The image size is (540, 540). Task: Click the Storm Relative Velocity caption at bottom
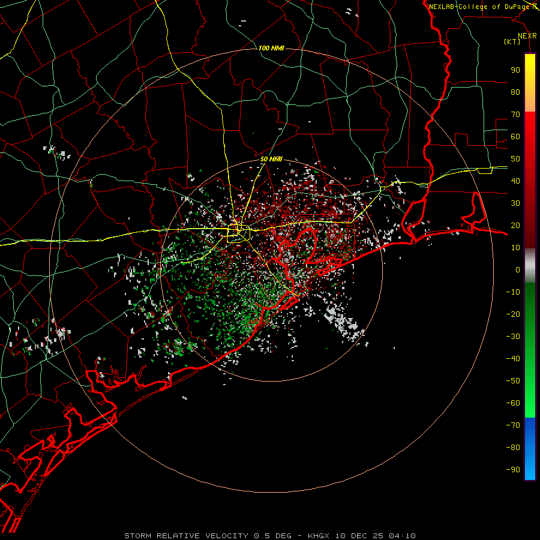click(270, 536)
